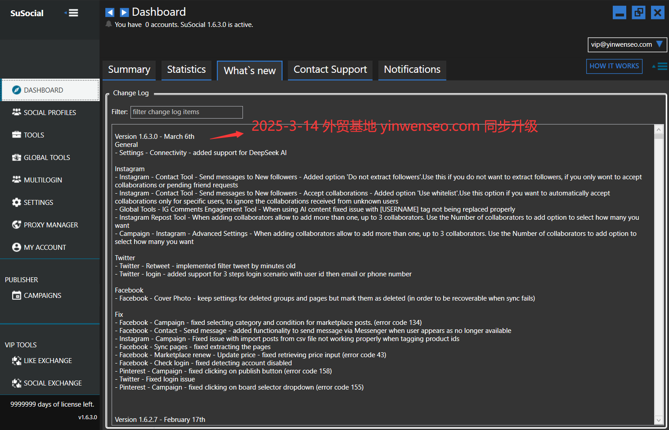Screen dimensions: 669x430
Task: Click the VIP TOOLS section heading
Action: click(x=21, y=345)
